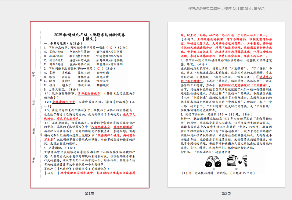Click the 第1页 label

(x=89, y=193)
